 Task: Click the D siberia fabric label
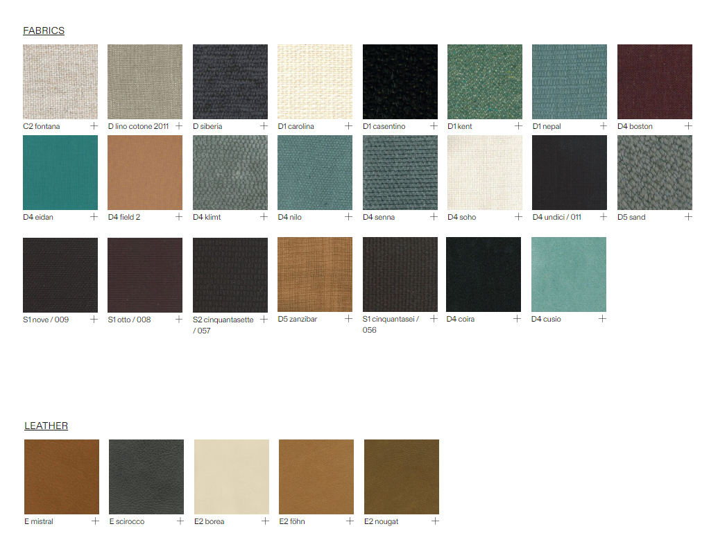(207, 127)
